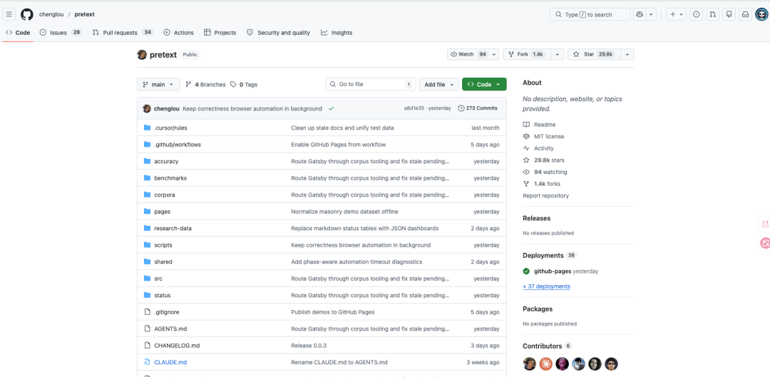Click the Type / to search box
The height and width of the screenshot is (377, 770).
pos(590,14)
